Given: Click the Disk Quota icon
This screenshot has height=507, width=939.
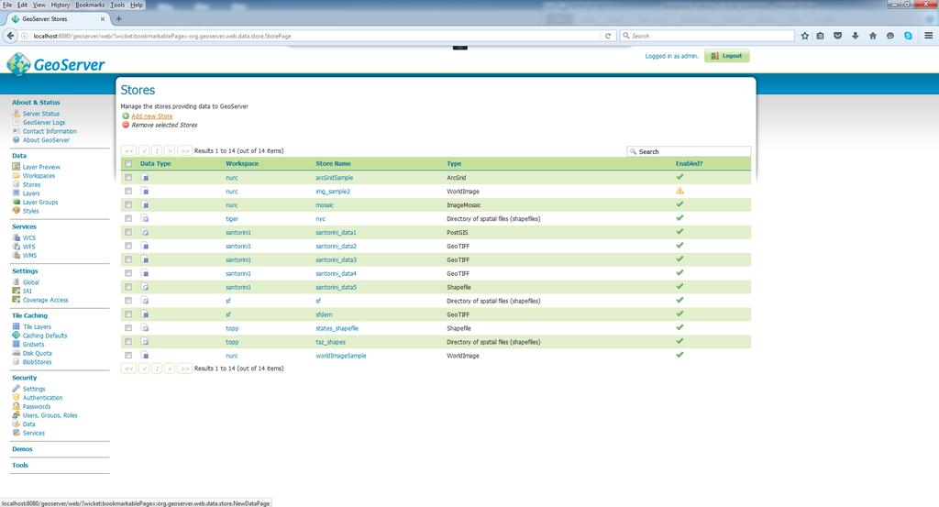Looking at the screenshot, I should tap(17, 353).
